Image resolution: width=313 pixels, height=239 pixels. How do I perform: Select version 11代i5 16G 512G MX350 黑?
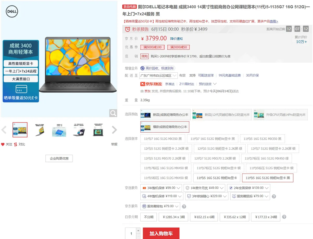[262, 139]
